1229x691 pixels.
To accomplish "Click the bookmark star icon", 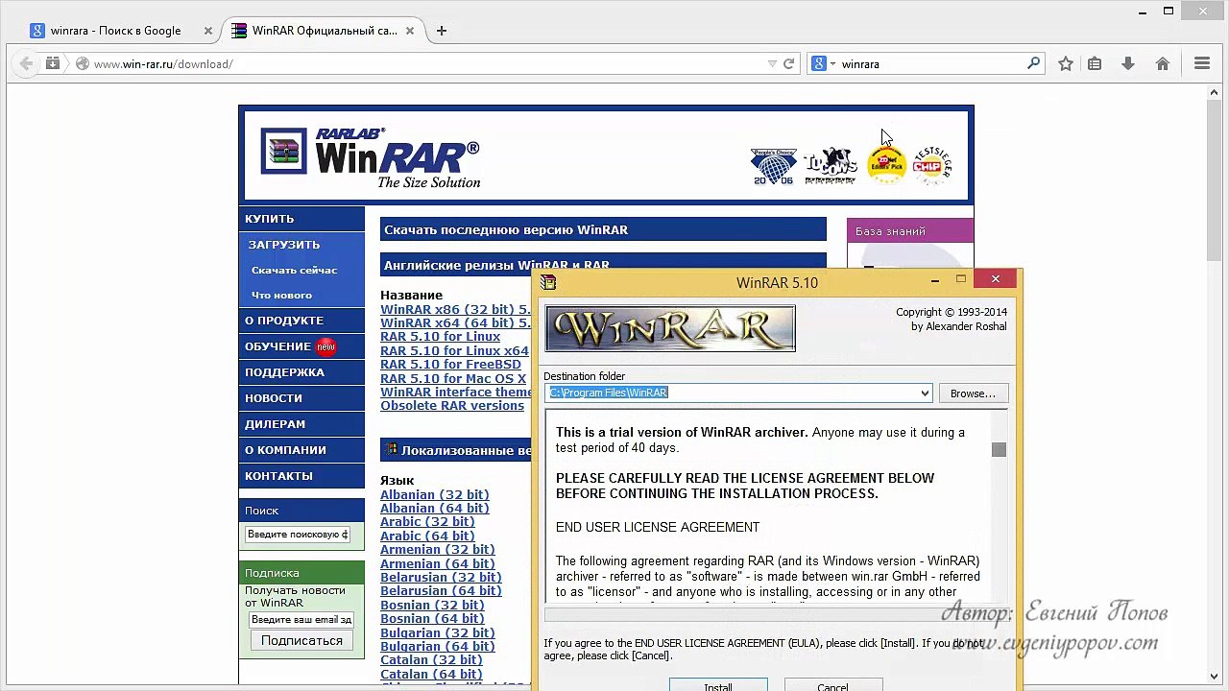I will coord(1066,64).
